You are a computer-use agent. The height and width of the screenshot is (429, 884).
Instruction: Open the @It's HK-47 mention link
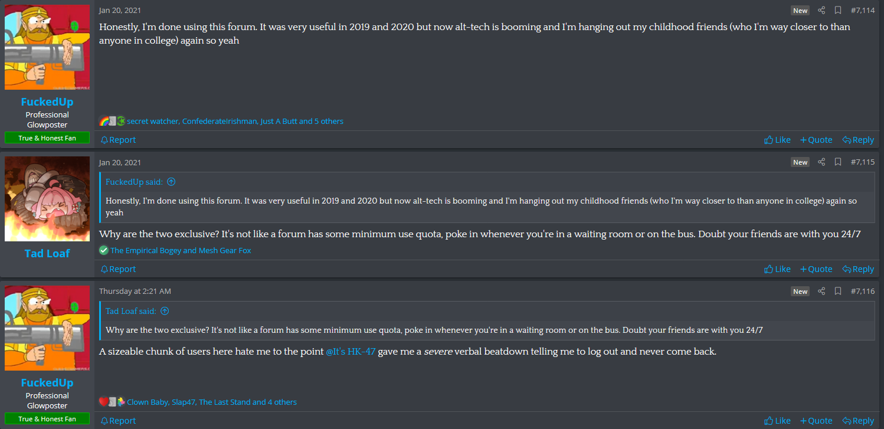coord(351,352)
